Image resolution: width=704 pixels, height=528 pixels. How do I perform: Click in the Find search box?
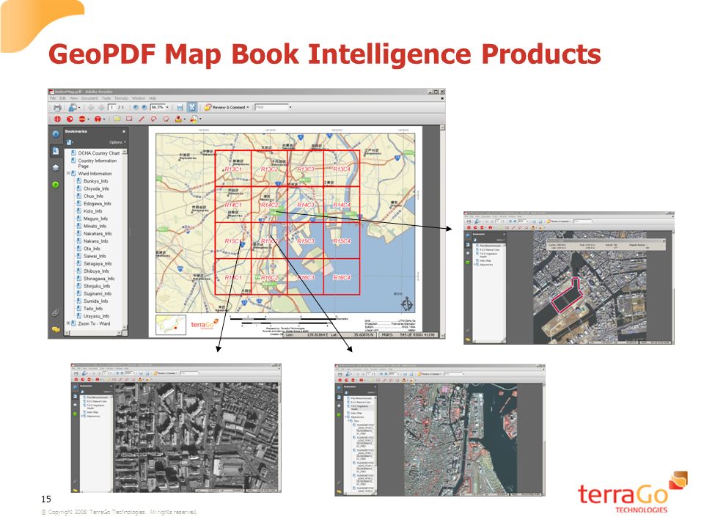pos(271,107)
